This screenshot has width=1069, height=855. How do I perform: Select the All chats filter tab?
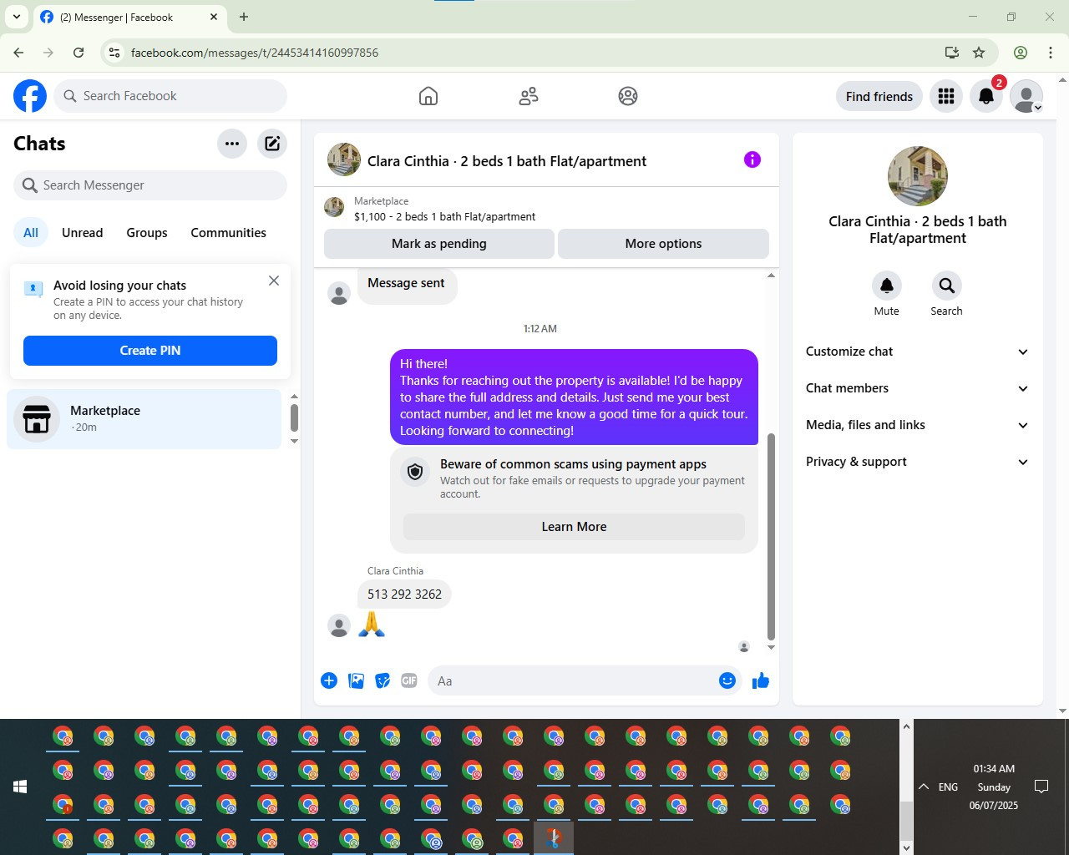click(x=31, y=233)
